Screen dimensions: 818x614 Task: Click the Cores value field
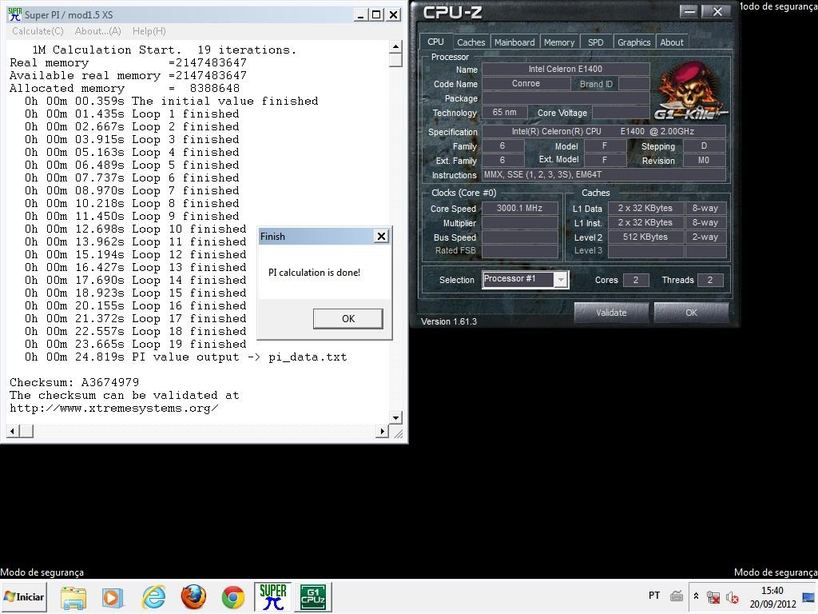click(636, 281)
